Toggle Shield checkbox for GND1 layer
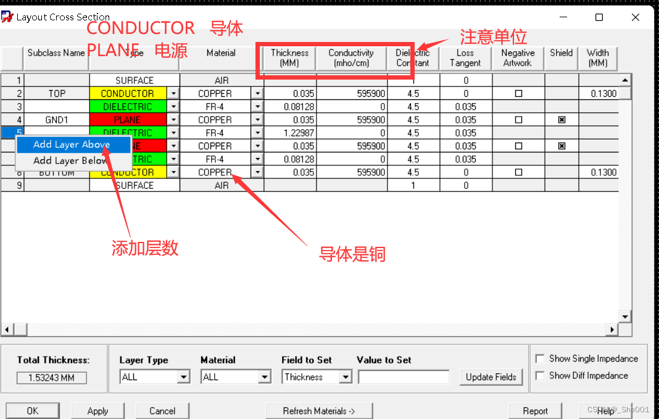The image size is (659, 419). (x=562, y=120)
